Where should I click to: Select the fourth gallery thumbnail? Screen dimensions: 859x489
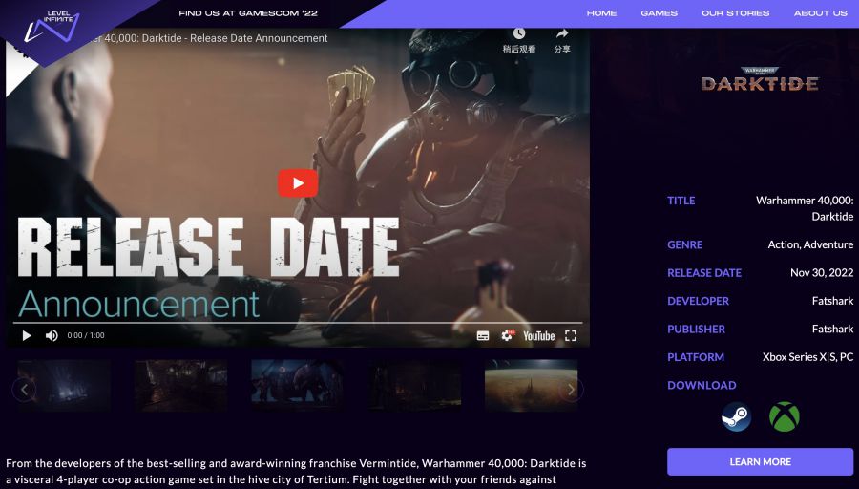414,385
